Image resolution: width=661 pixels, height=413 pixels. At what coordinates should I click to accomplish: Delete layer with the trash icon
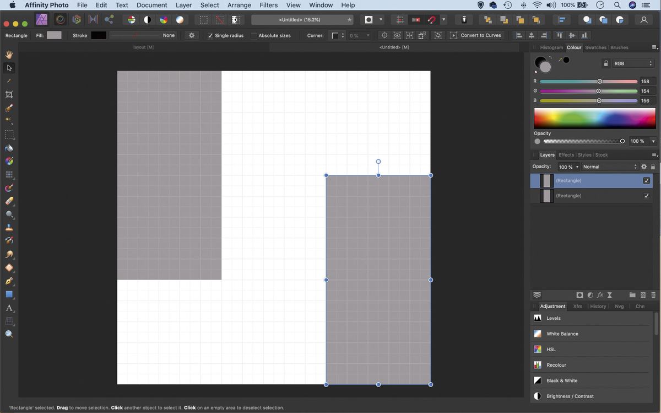[653, 295]
